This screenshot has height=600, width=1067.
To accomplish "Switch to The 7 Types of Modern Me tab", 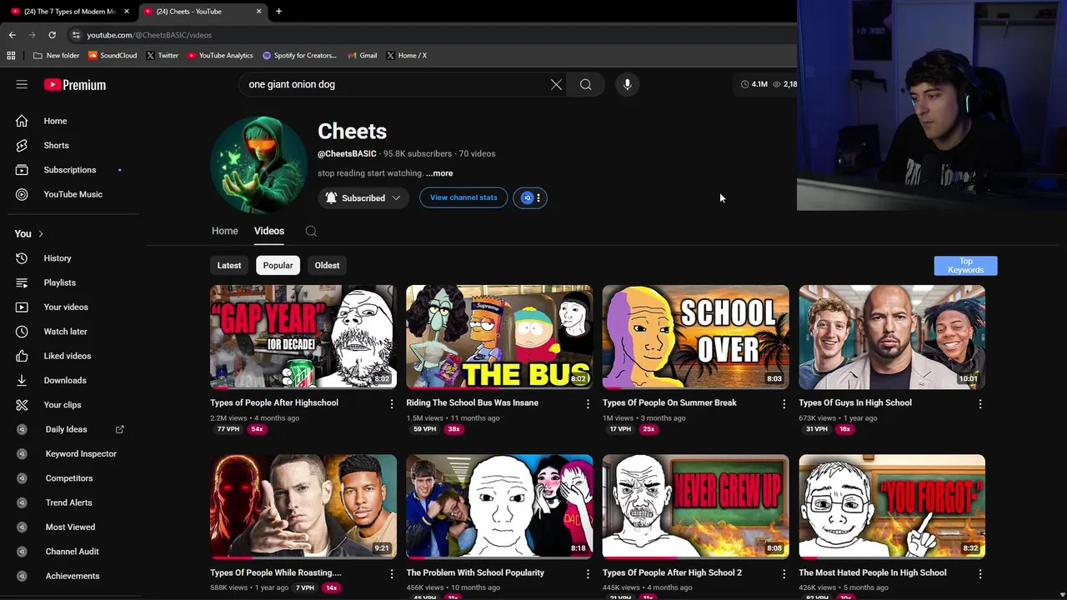I will 70,12.
